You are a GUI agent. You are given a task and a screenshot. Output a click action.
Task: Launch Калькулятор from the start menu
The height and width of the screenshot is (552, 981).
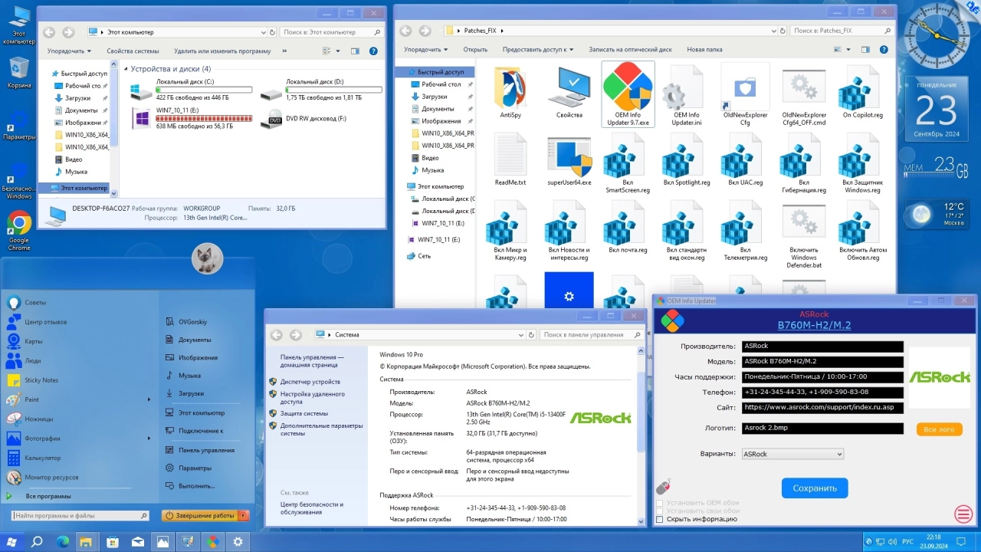(x=42, y=458)
